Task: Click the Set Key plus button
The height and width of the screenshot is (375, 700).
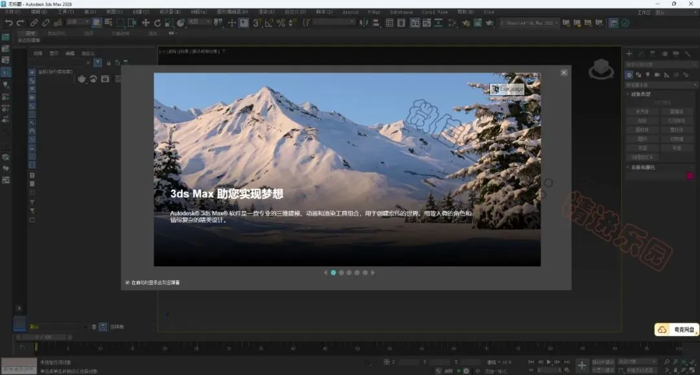Action: click(x=581, y=366)
